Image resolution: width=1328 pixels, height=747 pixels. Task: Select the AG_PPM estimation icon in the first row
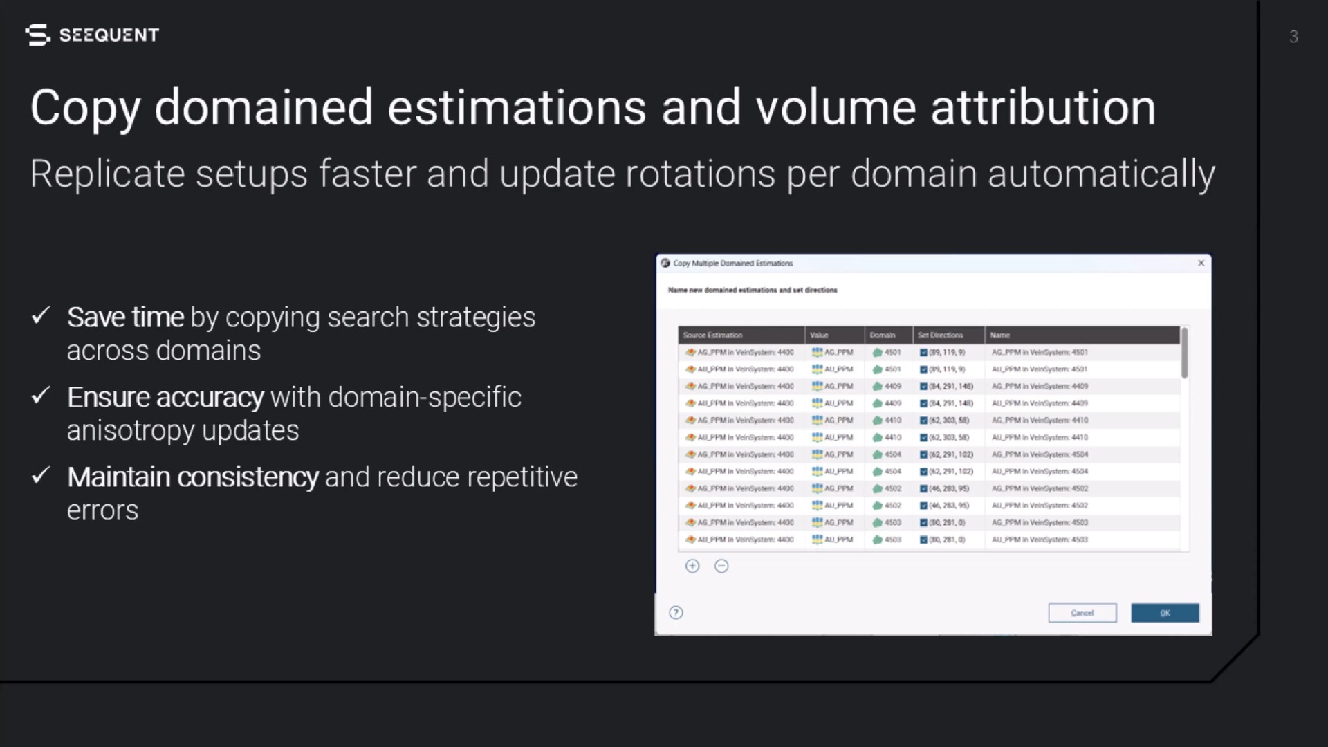pyautogui.click(x=690, y=352)
